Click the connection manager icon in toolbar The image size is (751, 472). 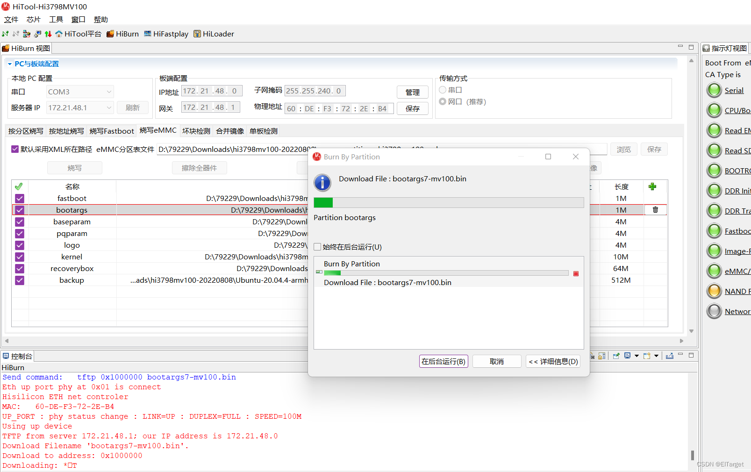coord(27,34)
